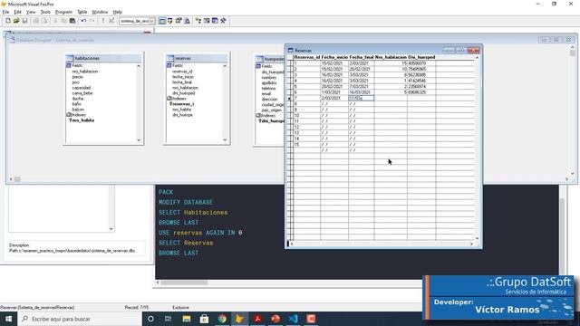Click the PACK line in Command window
The image size is (580, 326).
tap(166, 192)
